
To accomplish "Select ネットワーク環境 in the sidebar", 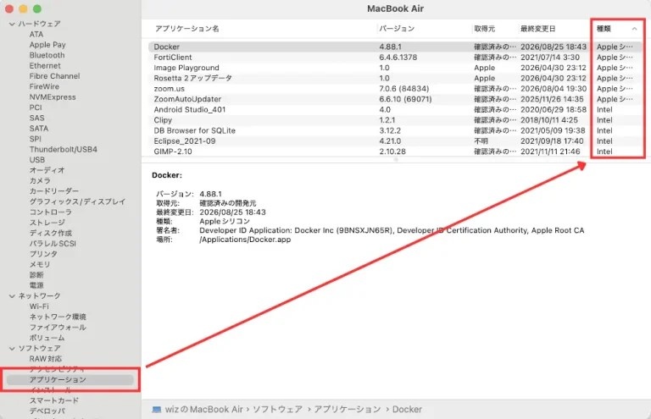I will [58, 317].
